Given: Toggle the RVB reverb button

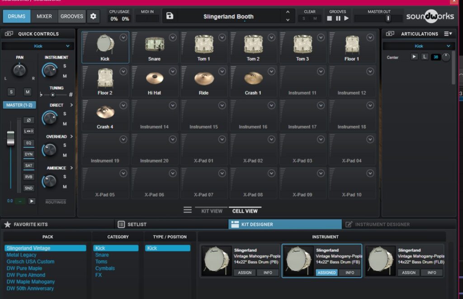Looking at the screenshot, I should tap(28, 177).
